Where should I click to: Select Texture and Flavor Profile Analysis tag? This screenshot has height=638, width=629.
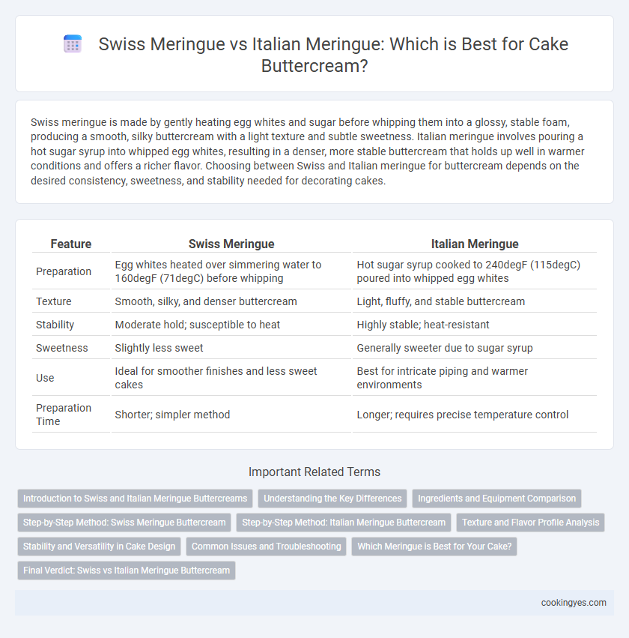click(x=530, y=523)
